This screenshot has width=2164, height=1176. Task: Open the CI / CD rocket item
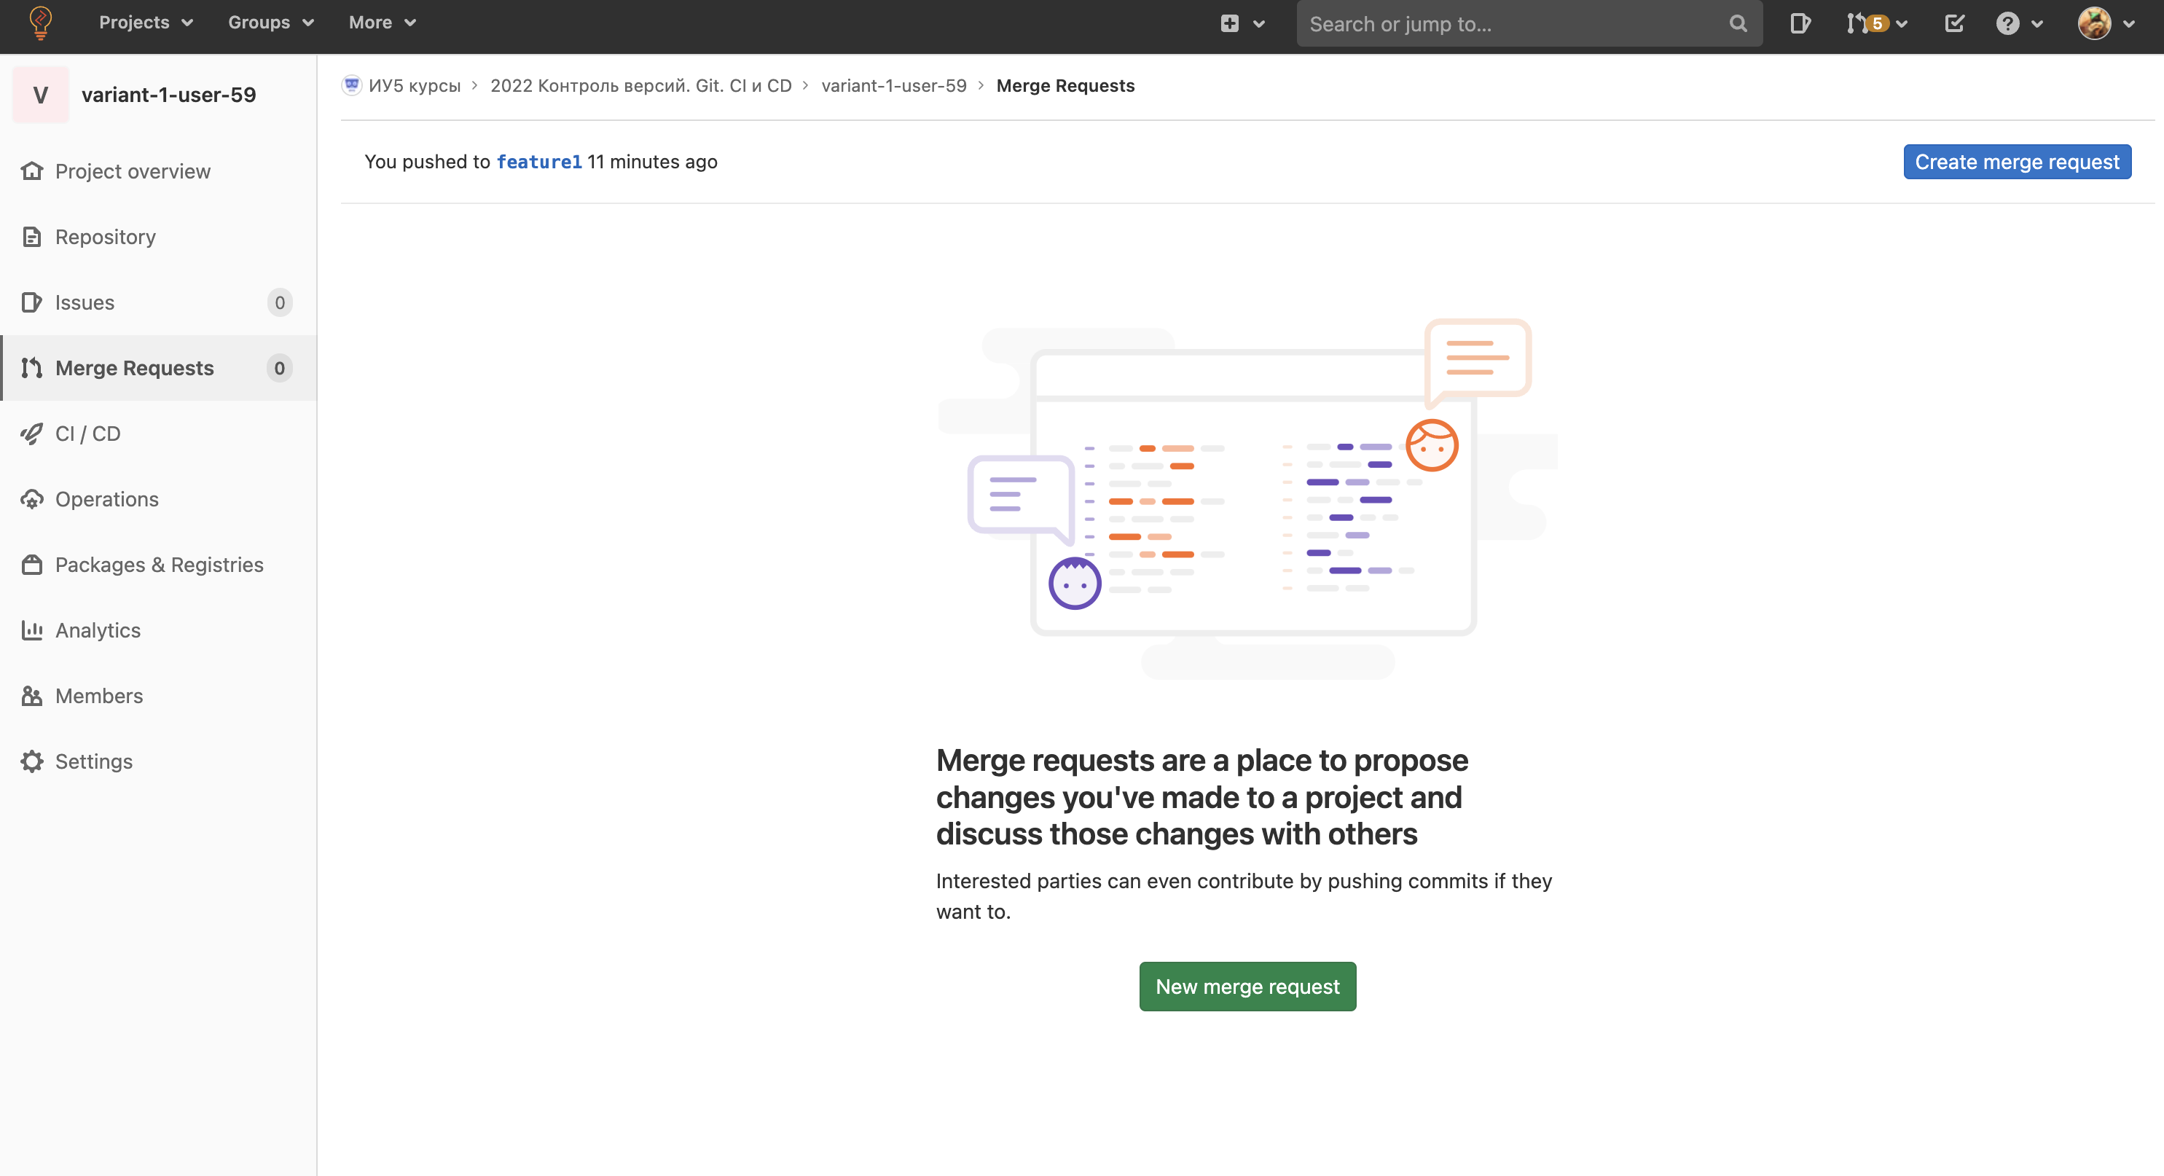click(87, 434)
